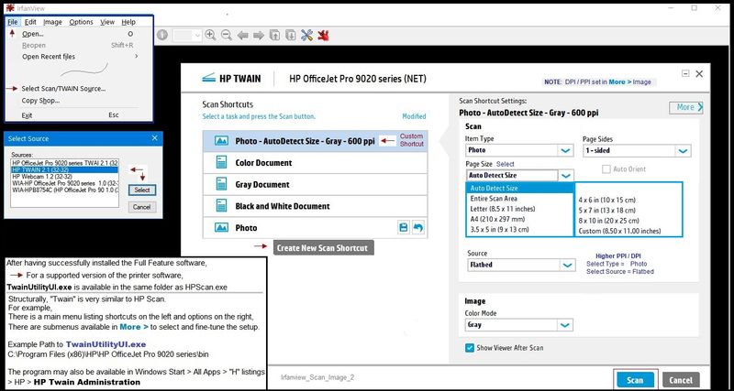Open the File menu
The image size is (734, 391).
click(13, 22)
